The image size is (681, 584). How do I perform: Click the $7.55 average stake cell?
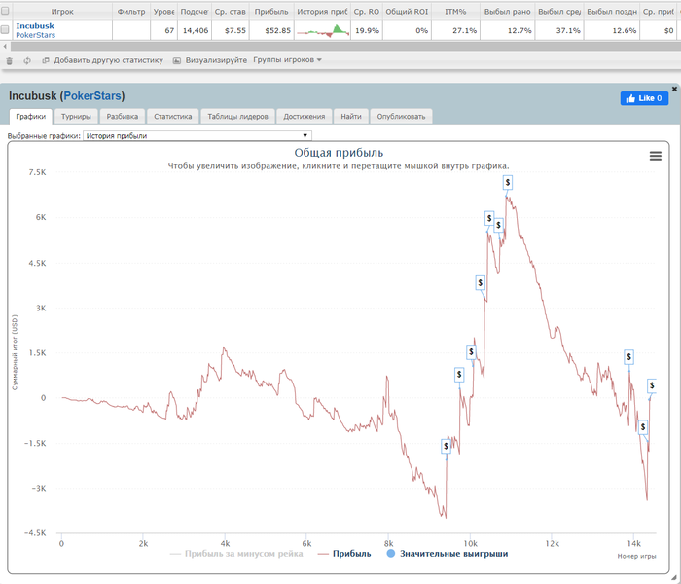point(231,31)
